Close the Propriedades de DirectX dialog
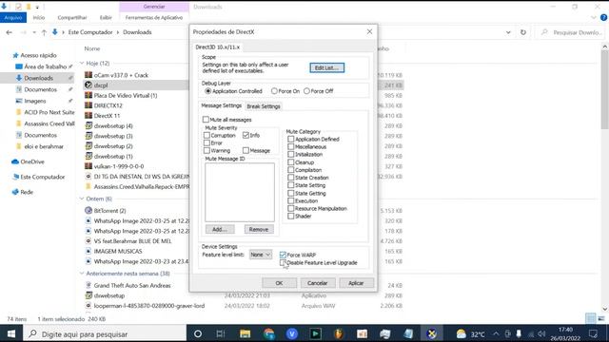This screenshot has width=609, height=342. 369,31
